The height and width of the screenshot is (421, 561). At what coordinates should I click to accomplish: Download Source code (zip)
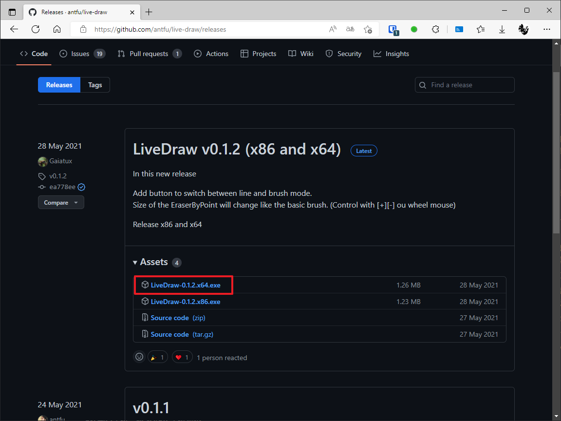178,318
